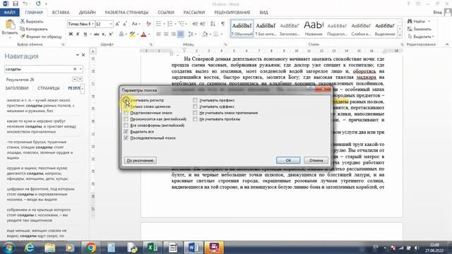
Task: Justify the paragraph text
Action: [x=181, y=35]
